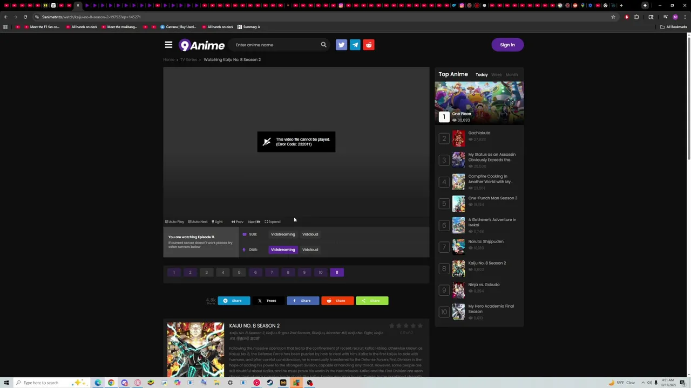Open episode 11

click(337, 272)
